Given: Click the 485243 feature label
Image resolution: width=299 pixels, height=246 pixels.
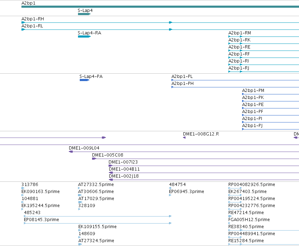Looking at the screenshot, I should point(32,213).
